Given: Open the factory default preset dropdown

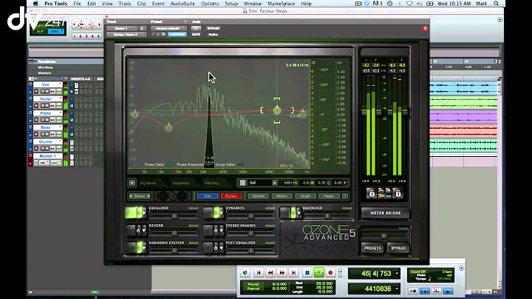Looking at the screenshot, I should point(168,29).
